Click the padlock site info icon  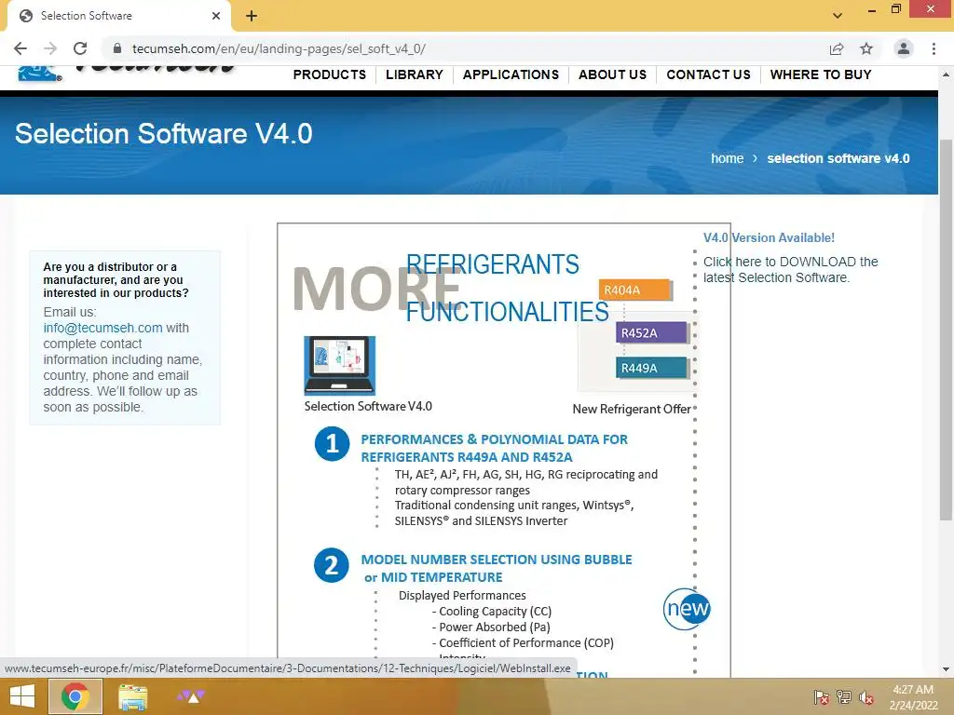click(x=117, y=48)
